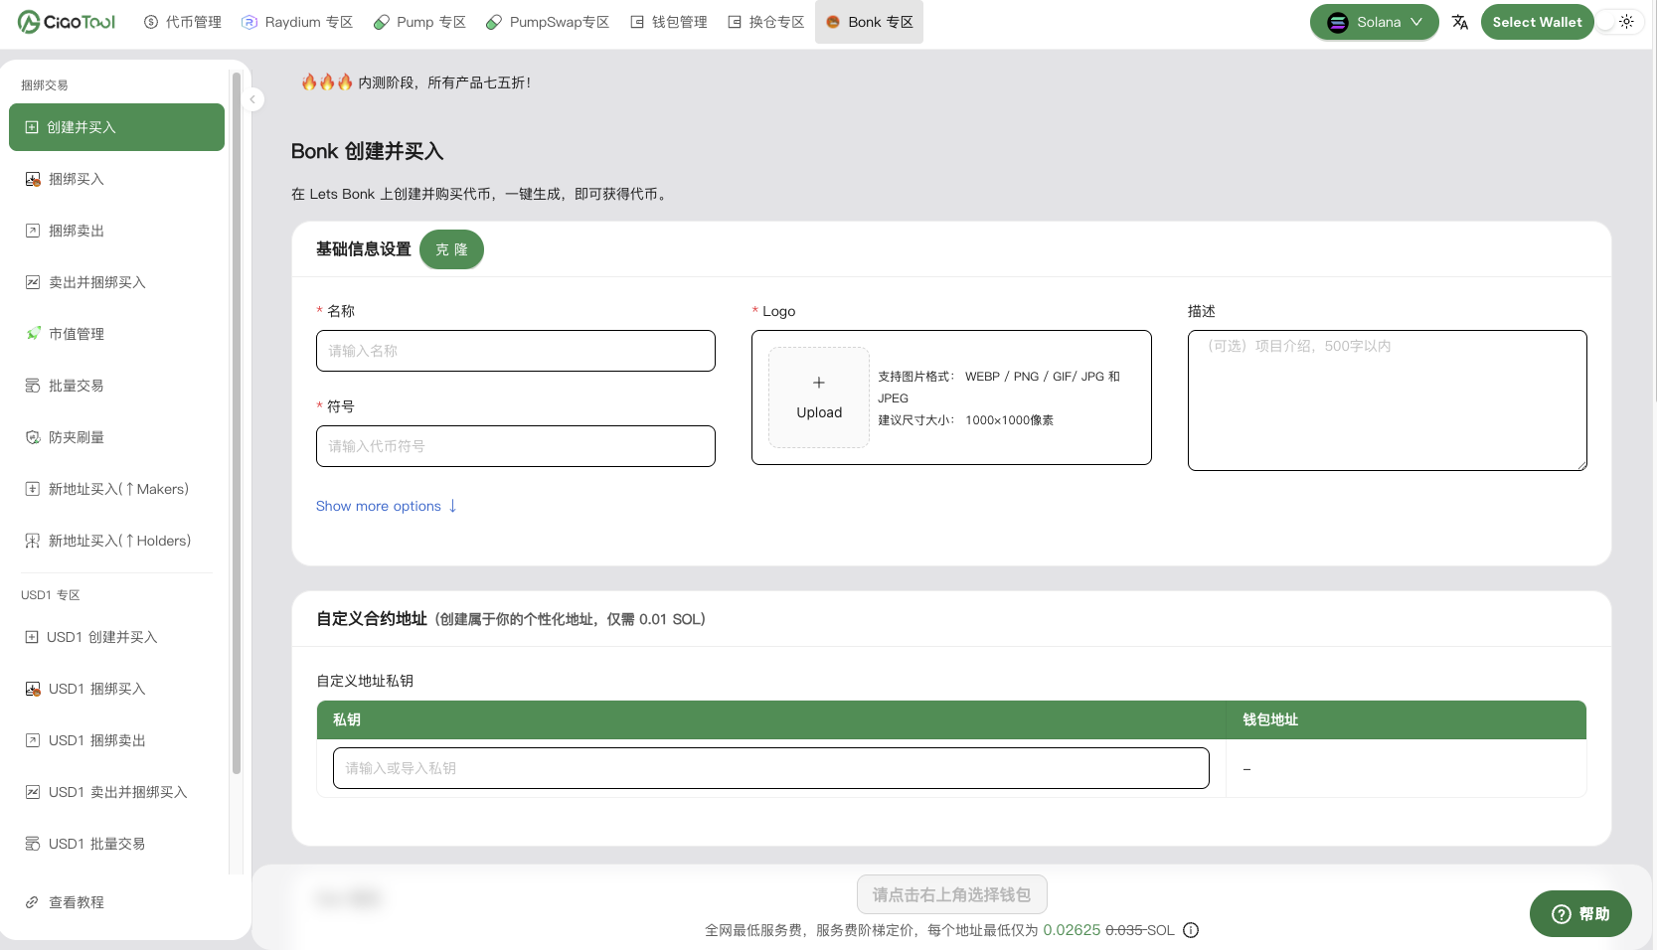Collapse the sidebar with arrow handle
This screenshot has width=1657, height=950.
[252, 99]
